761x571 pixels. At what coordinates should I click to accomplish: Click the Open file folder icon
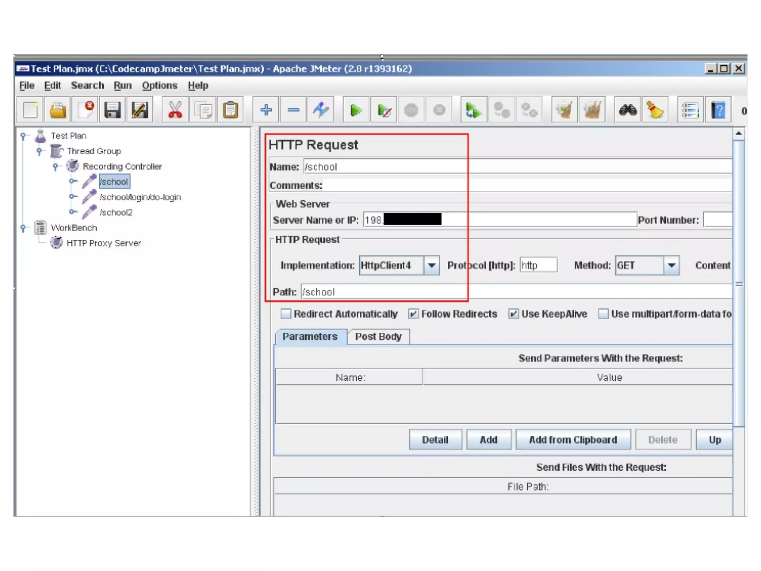pyautogui.click(x=58, y=110)
